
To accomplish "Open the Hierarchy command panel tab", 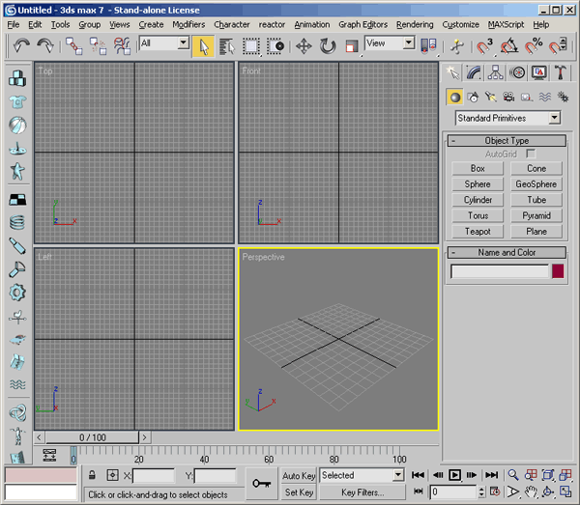I will 495,72.
